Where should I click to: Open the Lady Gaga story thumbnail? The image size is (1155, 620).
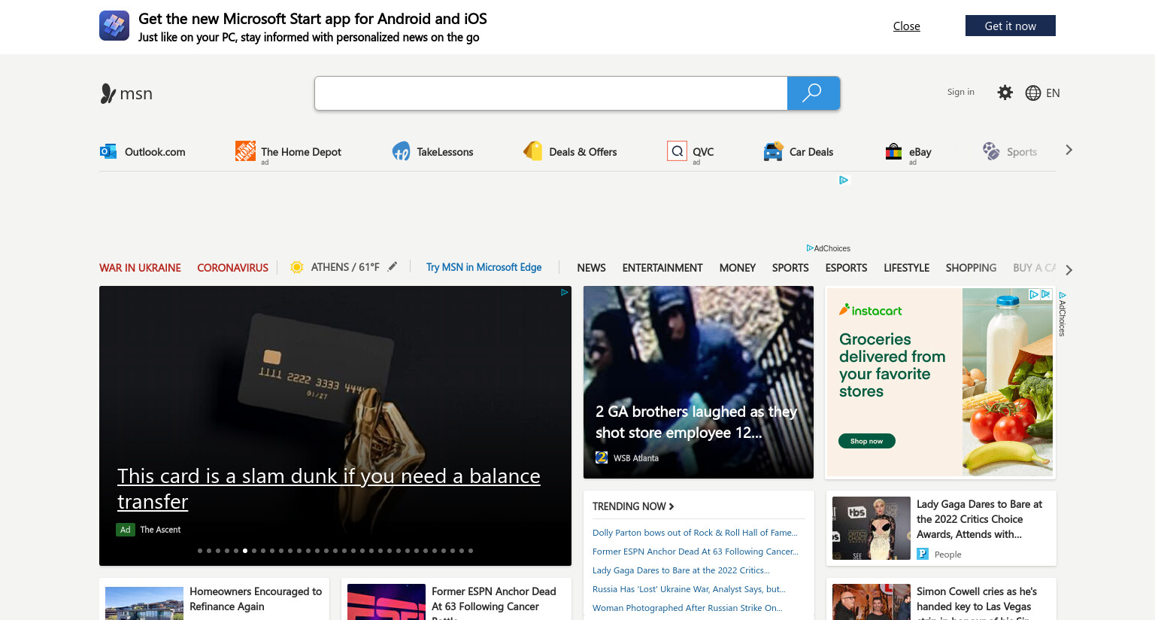(x=872, y=528)
